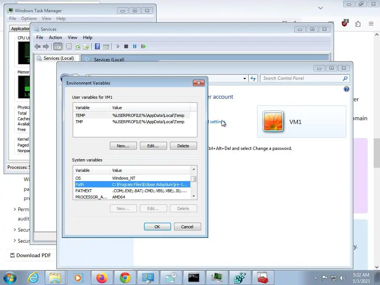Open the Services View menu
The height and width of the screenshot is (285, 380).
72,37
